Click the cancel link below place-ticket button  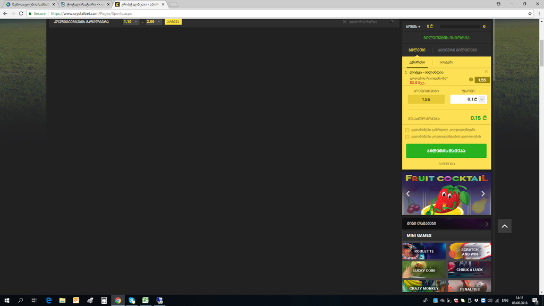coord(446,164)
